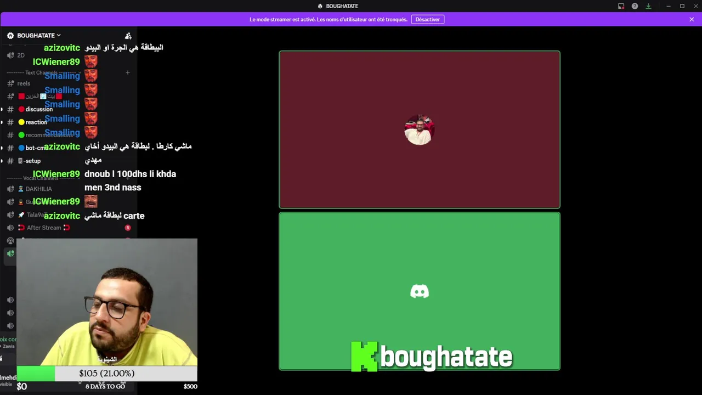The height and width of the screenshot is (395, 702).
Task: Join the 2D voice channel
Action: [21, 55]
